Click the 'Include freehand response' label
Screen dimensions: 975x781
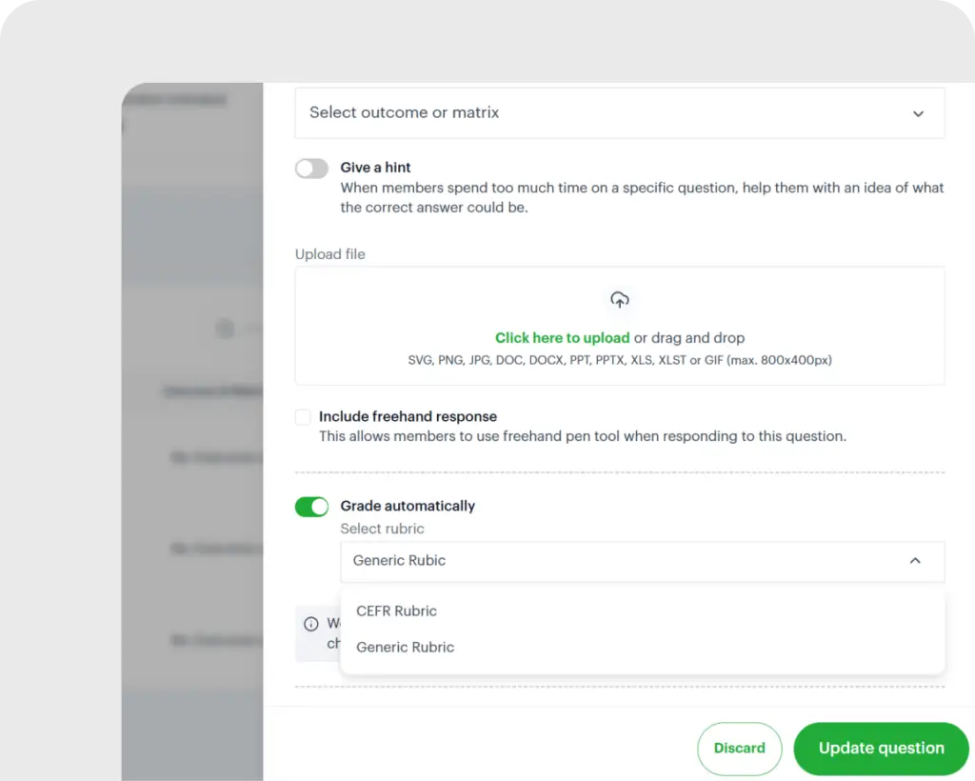408,417
